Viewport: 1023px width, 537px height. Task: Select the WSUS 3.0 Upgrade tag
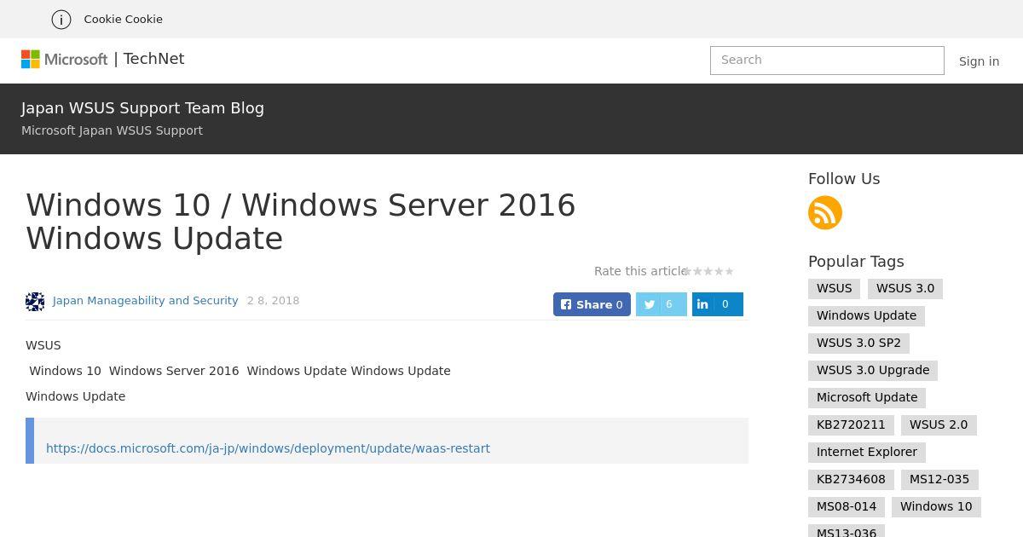(873, 370)
